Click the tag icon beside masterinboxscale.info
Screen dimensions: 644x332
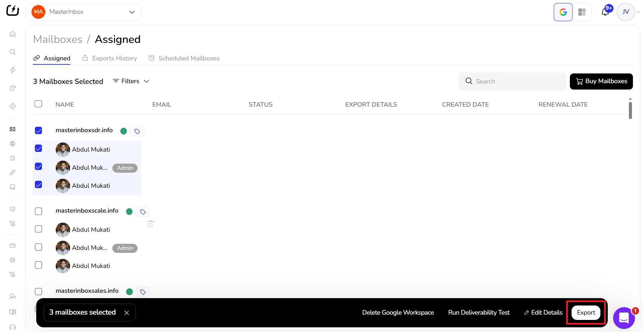point(143,212)
